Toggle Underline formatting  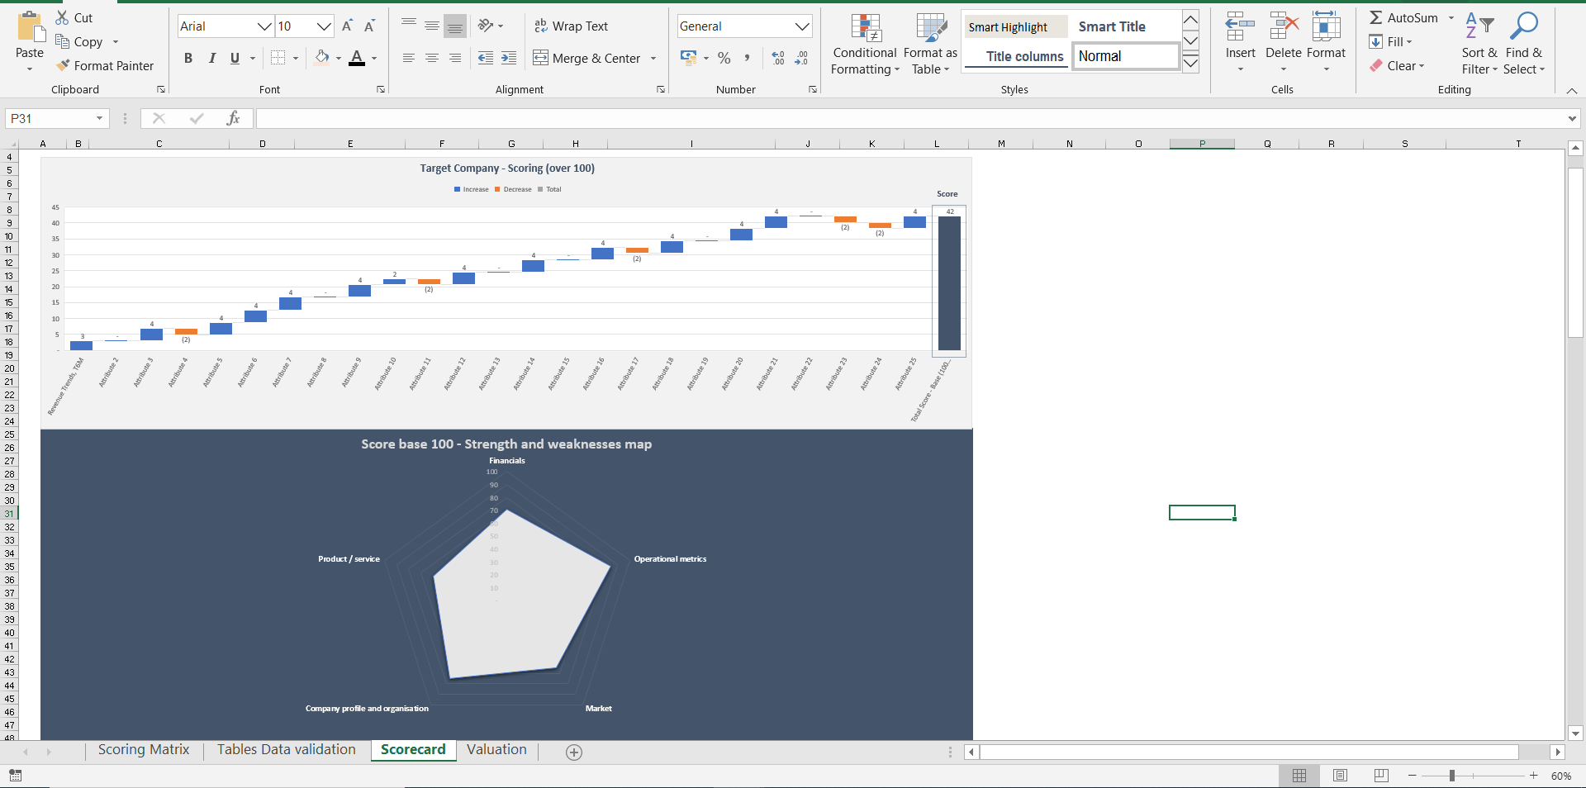[235, 58]
